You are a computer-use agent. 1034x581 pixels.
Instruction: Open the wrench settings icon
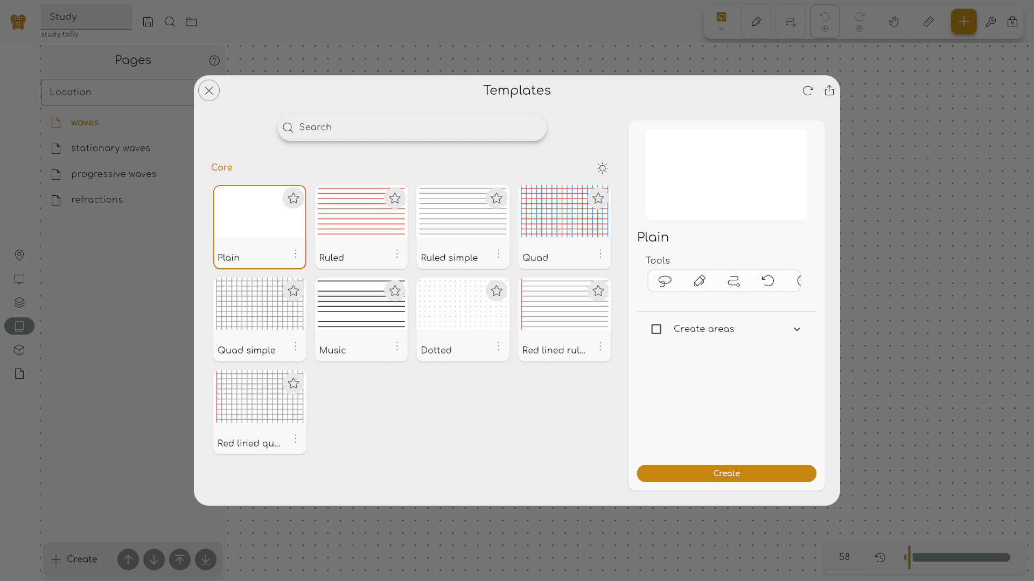991,22
